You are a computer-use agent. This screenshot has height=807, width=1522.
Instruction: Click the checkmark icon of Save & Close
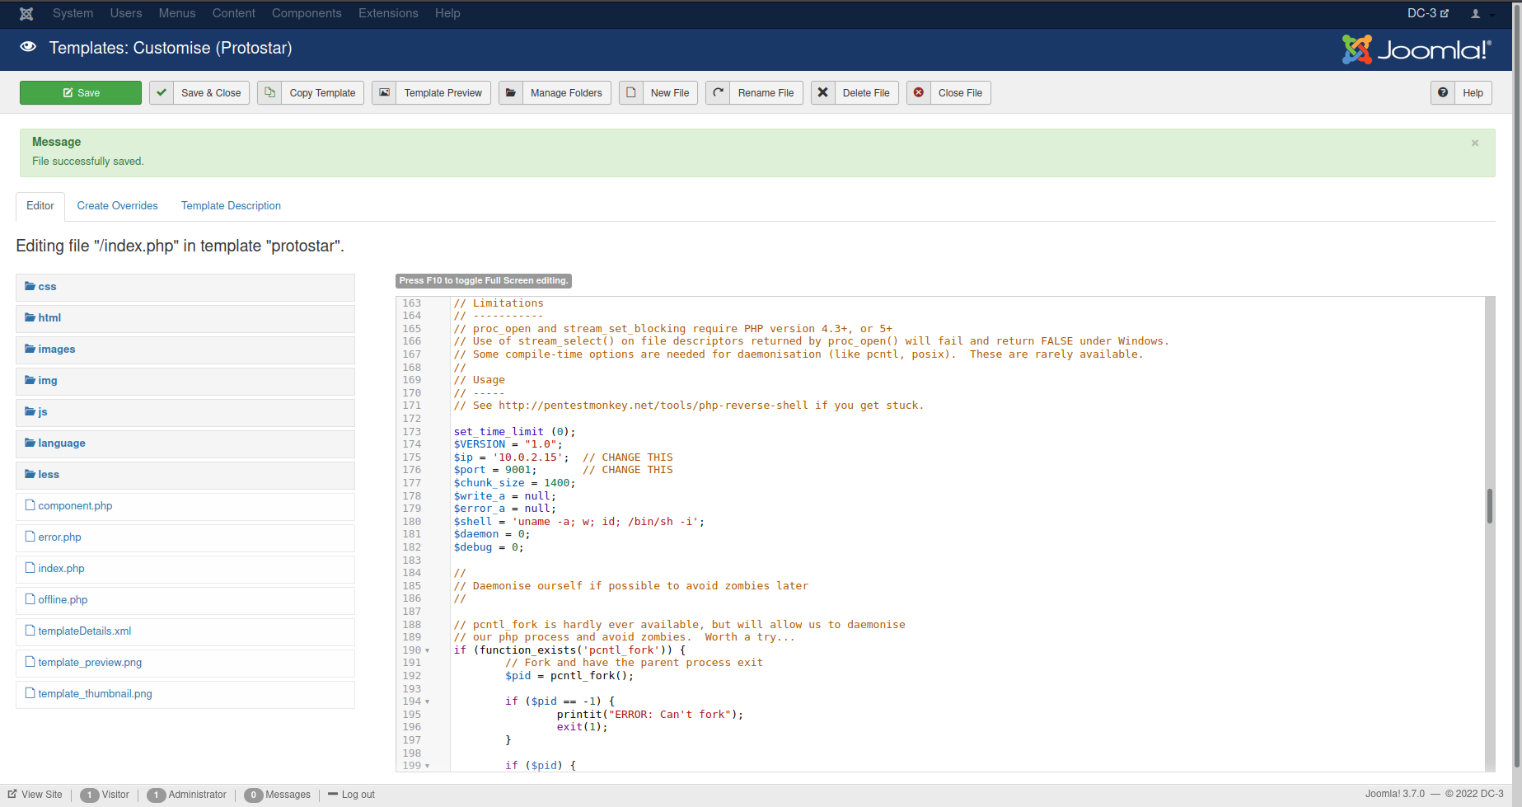(x=162, y=92)
